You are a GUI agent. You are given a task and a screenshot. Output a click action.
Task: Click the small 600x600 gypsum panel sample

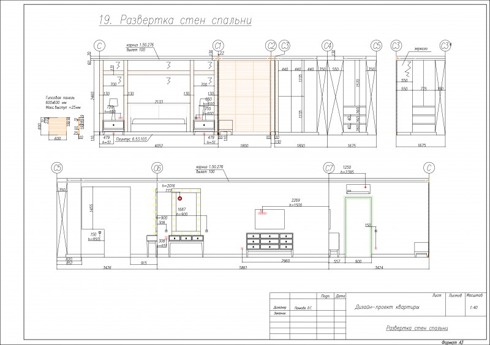pos(58,126)
